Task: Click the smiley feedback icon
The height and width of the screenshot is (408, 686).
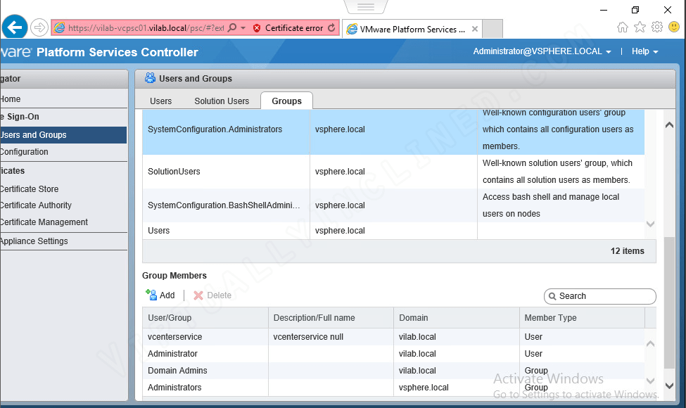Action: [x=674, y=27]
